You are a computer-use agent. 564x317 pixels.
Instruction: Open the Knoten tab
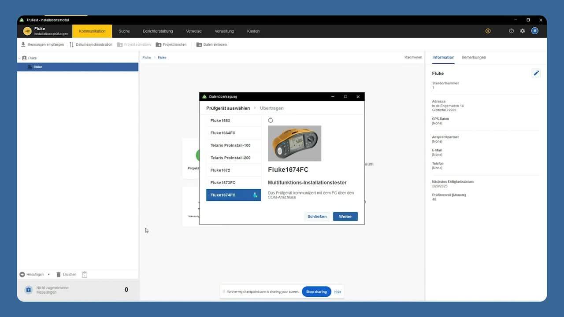(x=253, y=31)
